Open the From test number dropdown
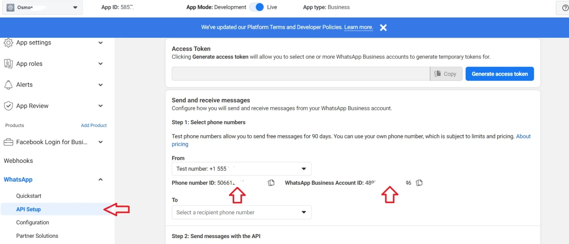 (242, 169)
